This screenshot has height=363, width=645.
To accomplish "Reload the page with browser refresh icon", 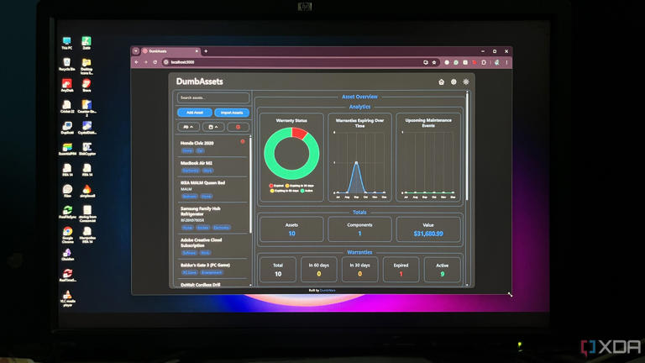I will point(155,62).
